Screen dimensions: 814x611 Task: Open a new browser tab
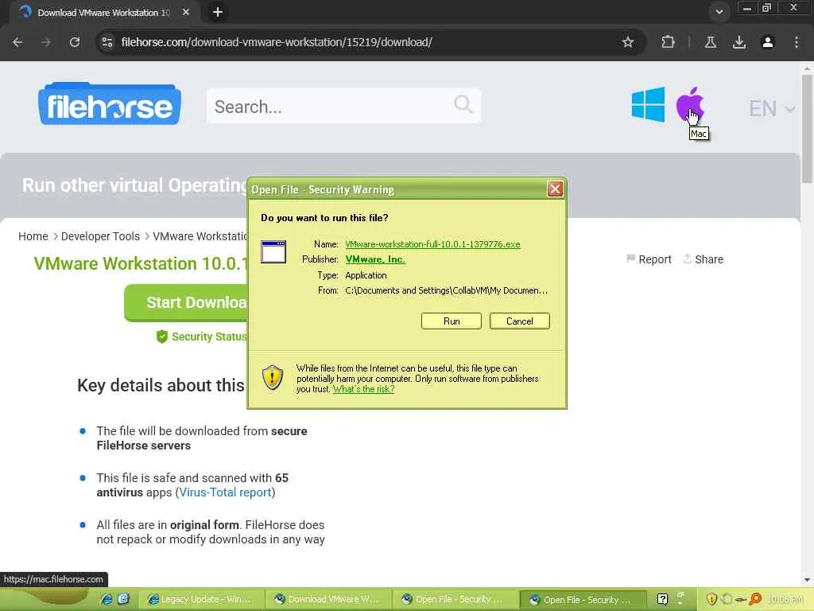pyautogui.click(x=218, y=12)
